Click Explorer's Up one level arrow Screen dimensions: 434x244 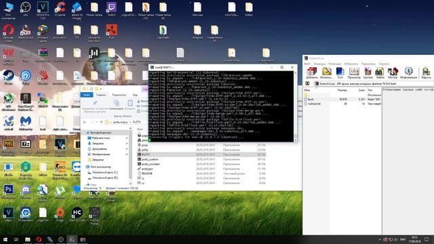pos(101,122)
